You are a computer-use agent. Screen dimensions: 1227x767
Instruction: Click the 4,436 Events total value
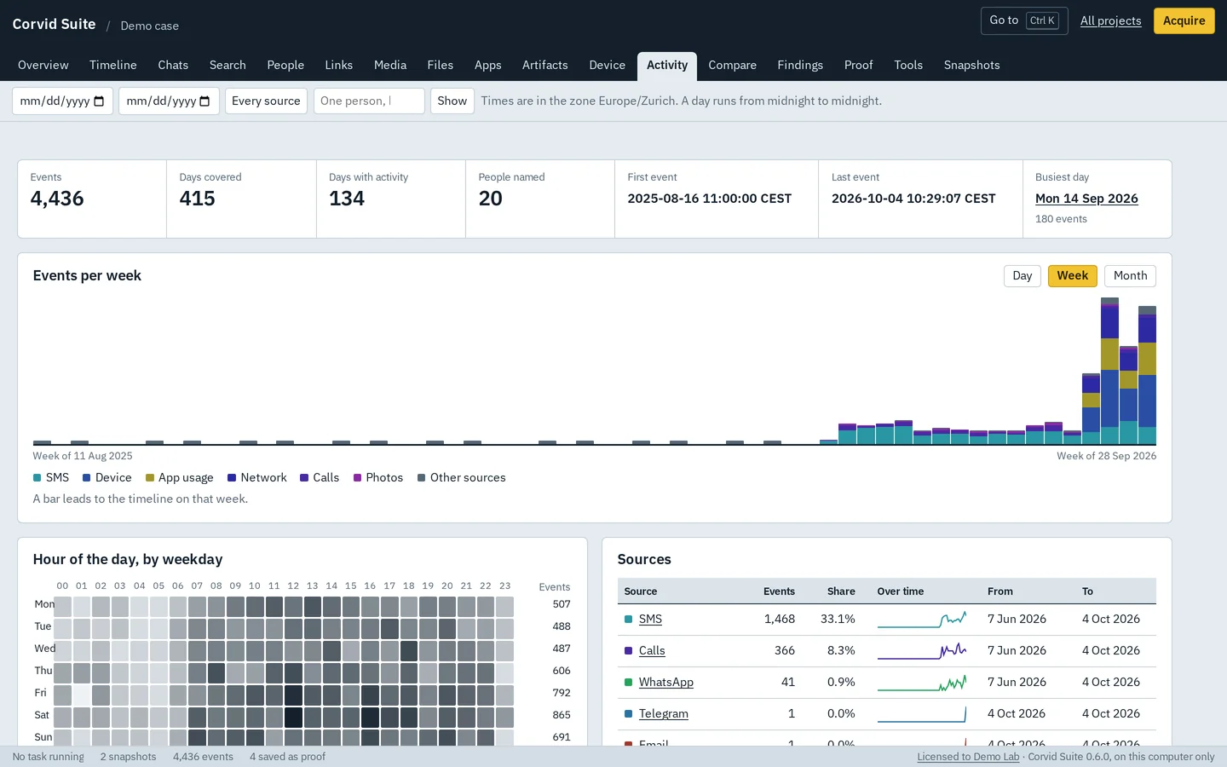[57, 199]
